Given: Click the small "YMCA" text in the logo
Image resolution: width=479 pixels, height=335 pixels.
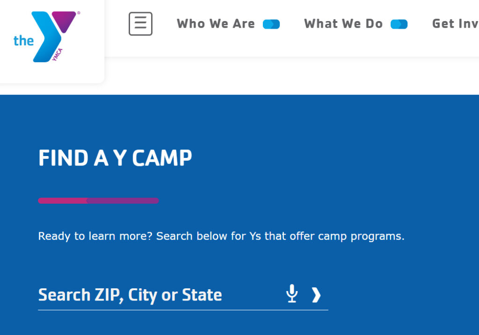Looking at the screenshot, I should coord(58,55).
